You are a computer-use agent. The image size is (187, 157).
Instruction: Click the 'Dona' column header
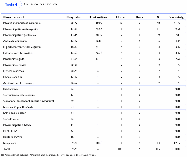tap(139, 17)
